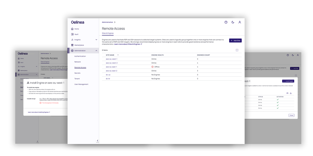The height and width of the screenshot is (156, 313).
Task: Click the Add Site button
Action: [x=235, y=41]
